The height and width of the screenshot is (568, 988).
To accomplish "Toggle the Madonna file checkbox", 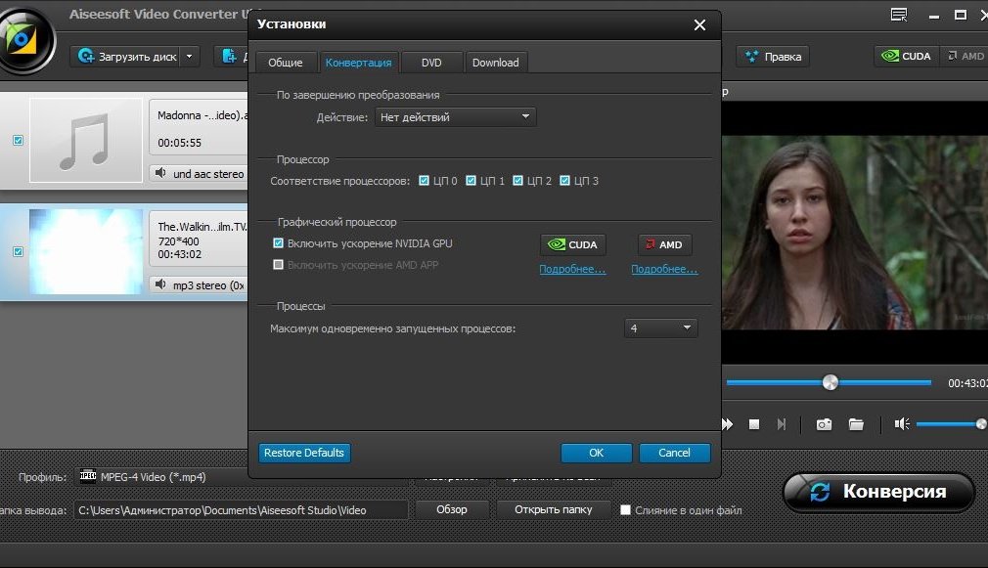I will tap(19, 140).
